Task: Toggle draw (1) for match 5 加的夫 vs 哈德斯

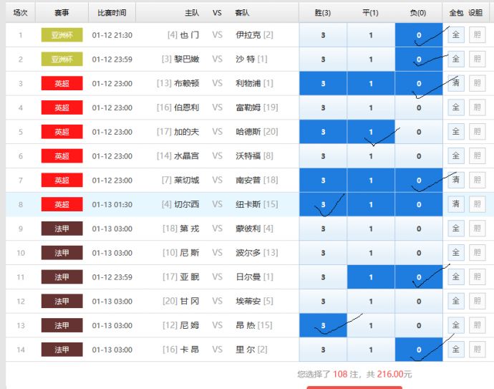Action: (x=371, y=132)
